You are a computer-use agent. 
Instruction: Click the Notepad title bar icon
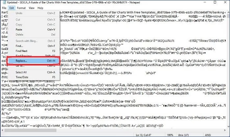[x=4, y=2]
